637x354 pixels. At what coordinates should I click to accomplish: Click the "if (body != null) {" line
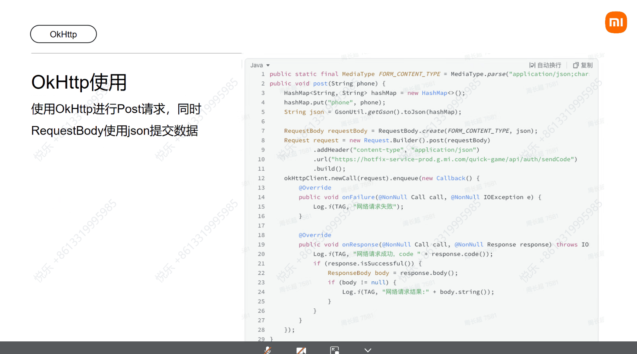point(362,282)
